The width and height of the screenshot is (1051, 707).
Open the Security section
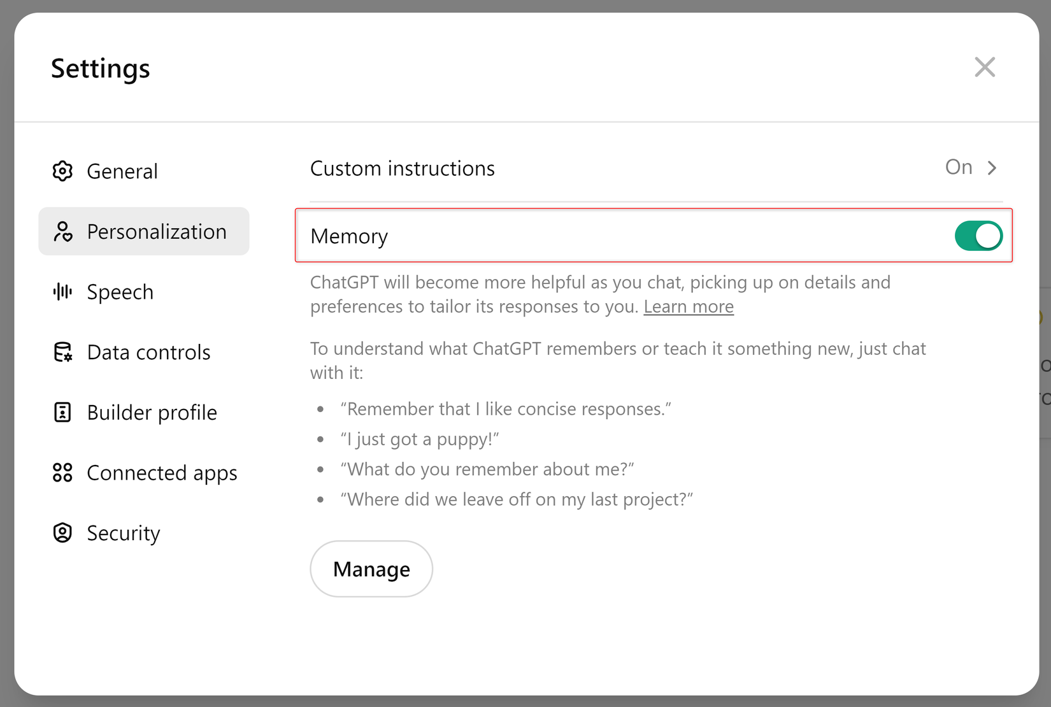(x=124, y=533)
